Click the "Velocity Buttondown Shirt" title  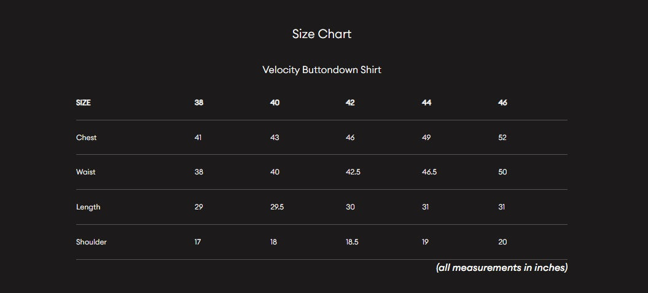[322, 70]
